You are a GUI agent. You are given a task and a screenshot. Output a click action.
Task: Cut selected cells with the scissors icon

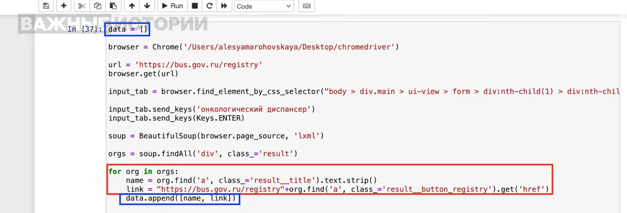[x=82, y=6]
